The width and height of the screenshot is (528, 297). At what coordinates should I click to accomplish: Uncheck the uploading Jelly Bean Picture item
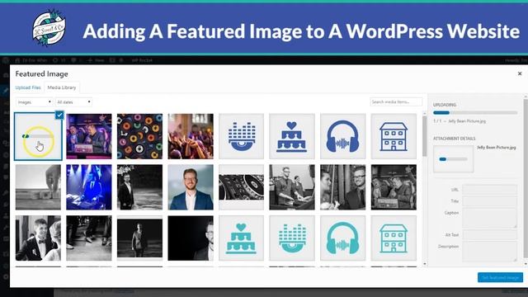[59, 115]
